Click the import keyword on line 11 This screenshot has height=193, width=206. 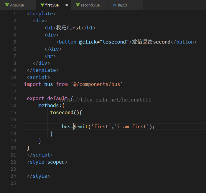[x=33, y=84]
